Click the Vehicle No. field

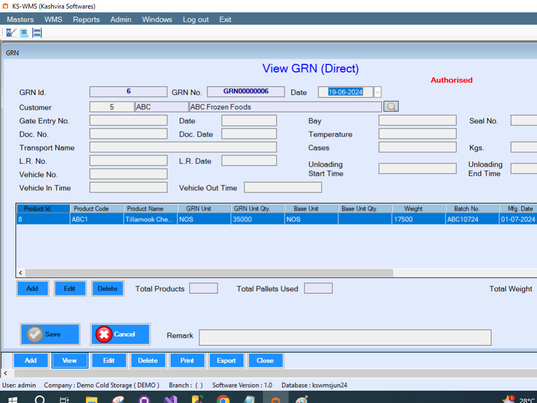128,174
